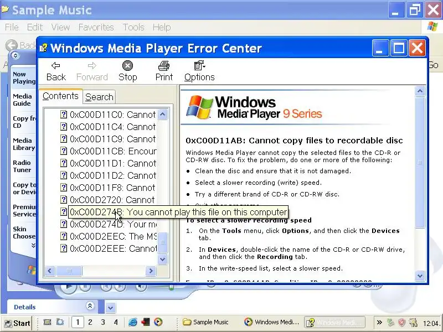Open topic 0xC00D11C4: Cannot
Image resolution: width=443 pixels, height=332 pixels.
coord(112,127)
